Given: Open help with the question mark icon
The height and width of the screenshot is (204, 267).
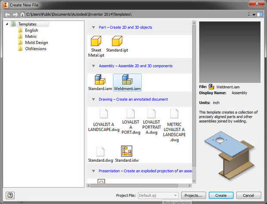Looking at the screenshot, I should 10,195.
